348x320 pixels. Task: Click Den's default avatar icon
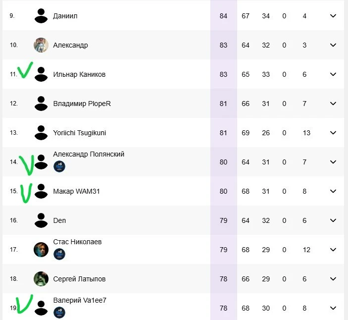pos(41,220)
